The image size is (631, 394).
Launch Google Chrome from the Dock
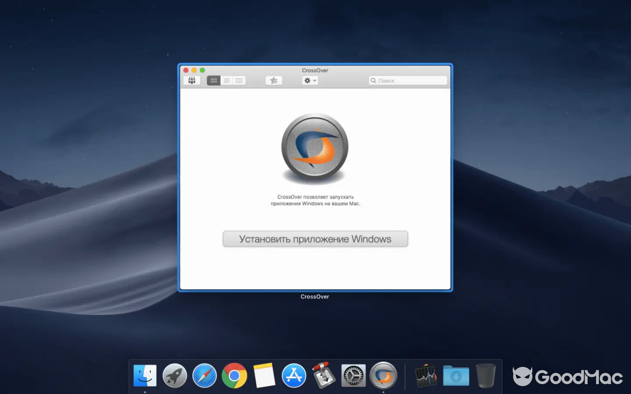pos(234,375)
